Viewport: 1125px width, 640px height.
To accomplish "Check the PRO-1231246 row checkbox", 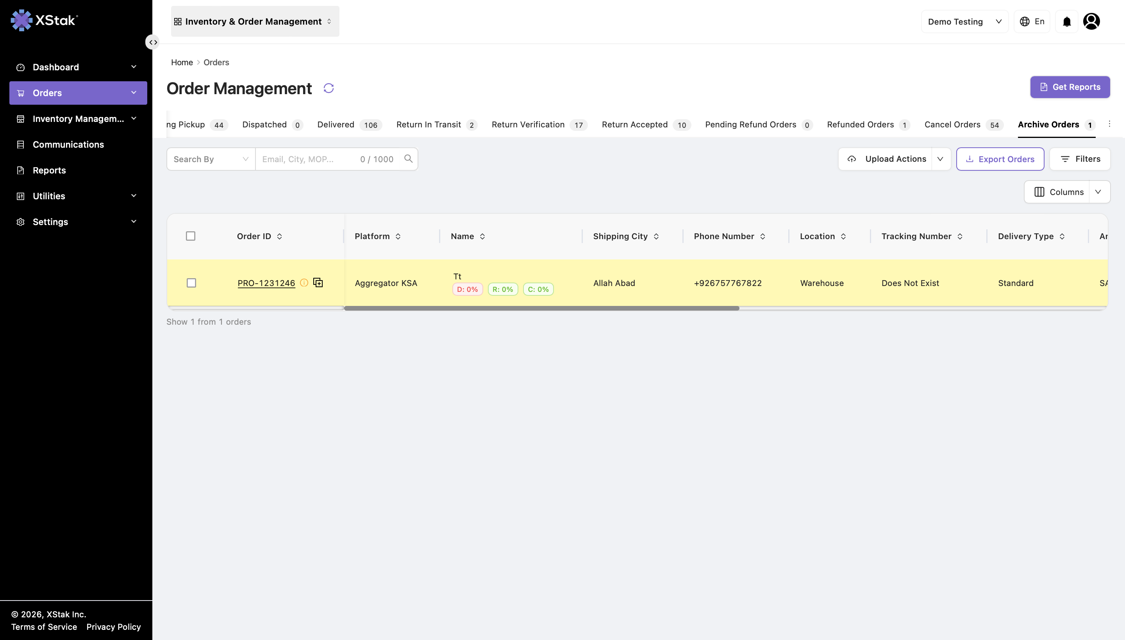I will pyautogui.click(x=191, y=282).
